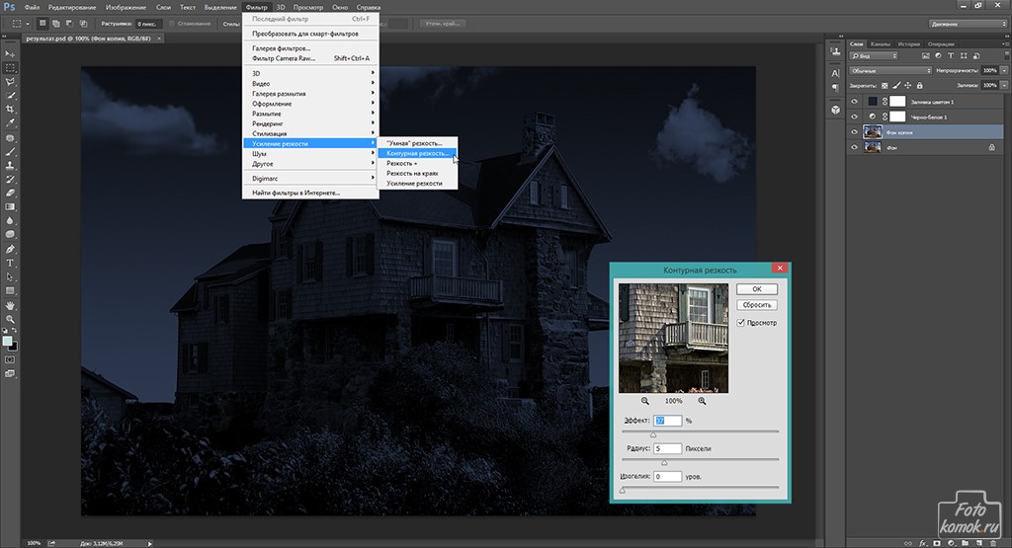Select the Gradient tool

point(10,207)
